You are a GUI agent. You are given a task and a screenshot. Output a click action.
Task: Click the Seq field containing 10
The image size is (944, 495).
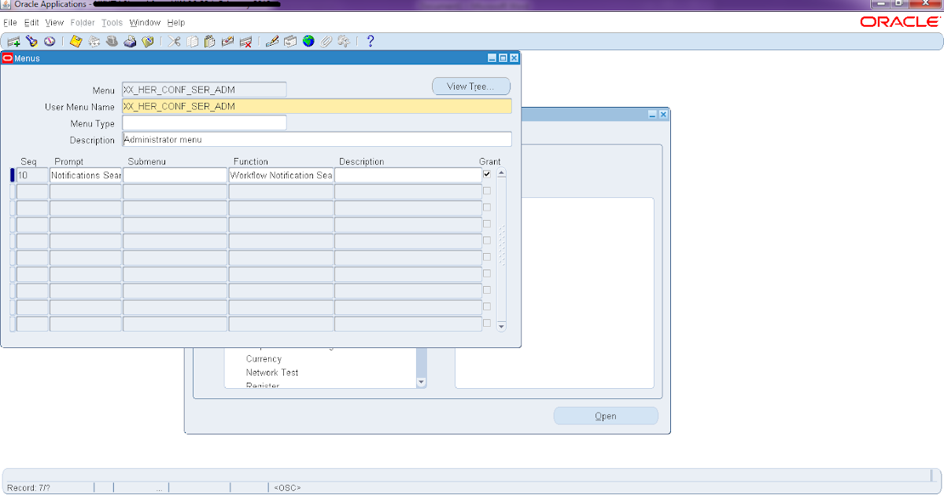pyautogui.click(x=32, y=175)
